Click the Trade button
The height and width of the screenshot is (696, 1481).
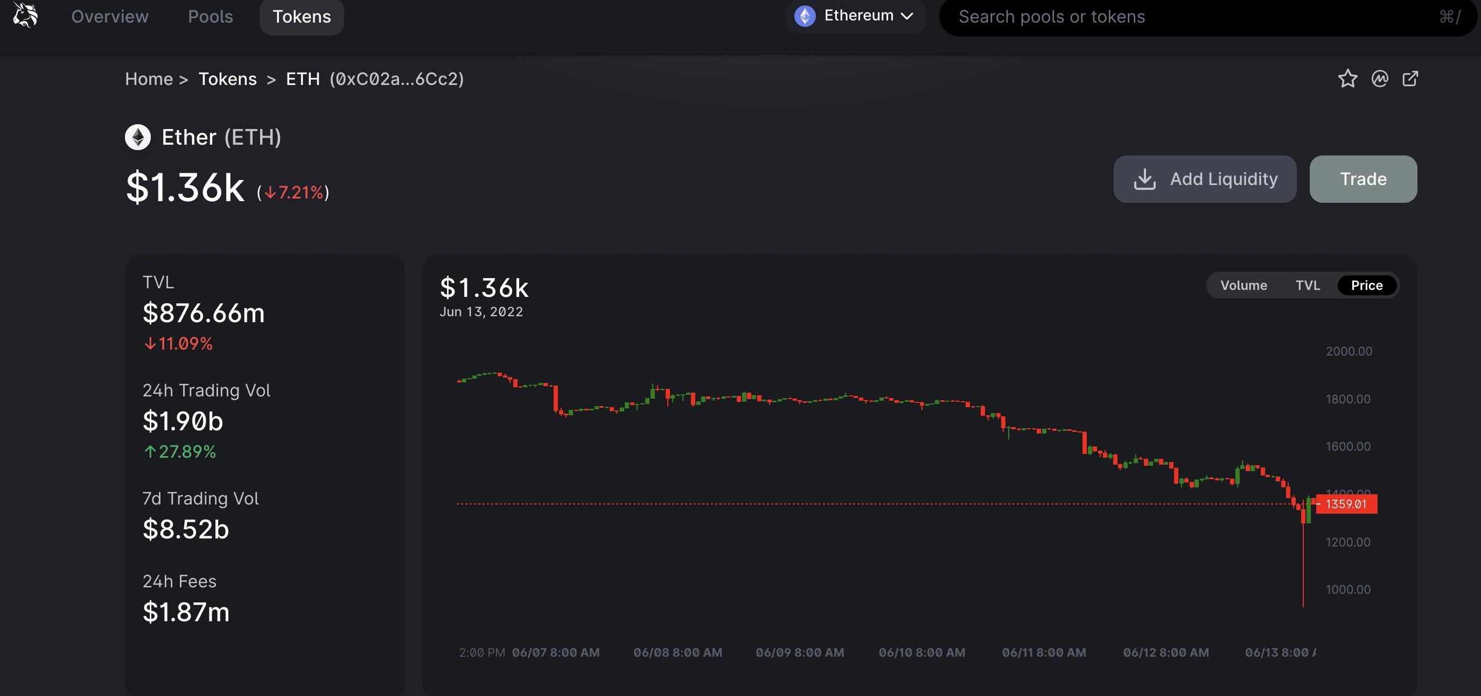[x=1363, y=179]
